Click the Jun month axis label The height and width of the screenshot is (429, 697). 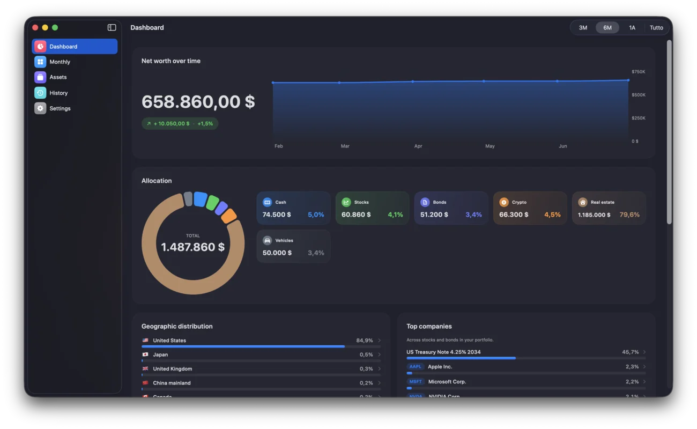point(563,146)
